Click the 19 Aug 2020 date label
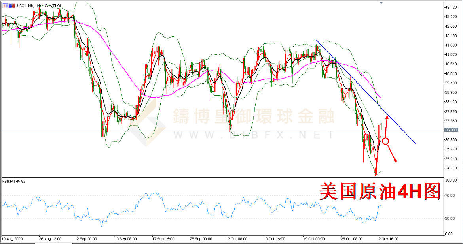Image resolution: width=463 pixels, height=244 pixels. tap(12, 238)
